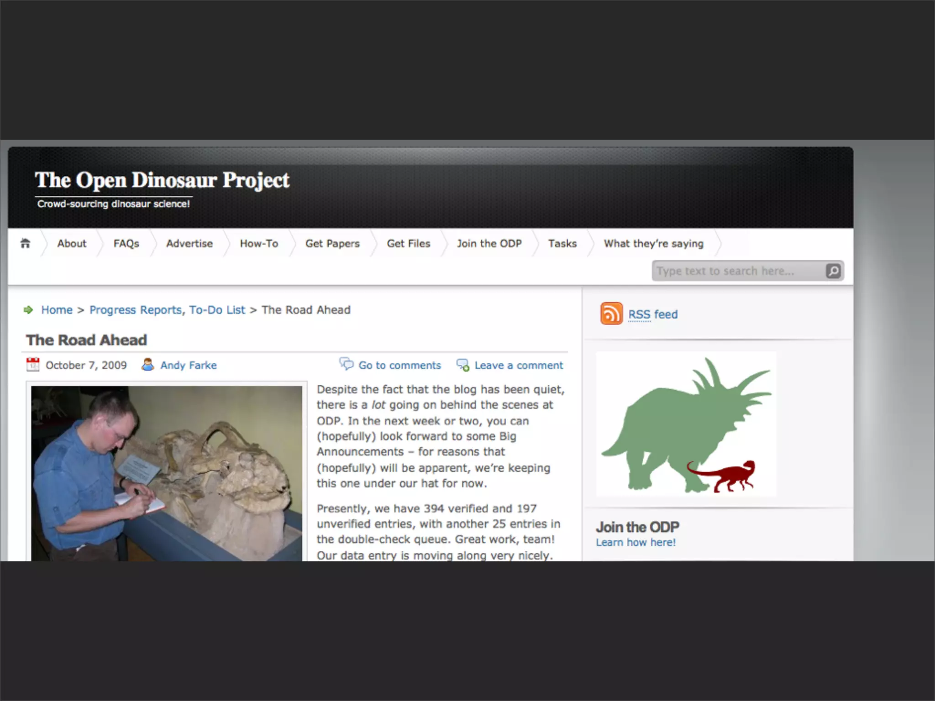
Task: Open the How-To navigation item
Action: (259, 243)
